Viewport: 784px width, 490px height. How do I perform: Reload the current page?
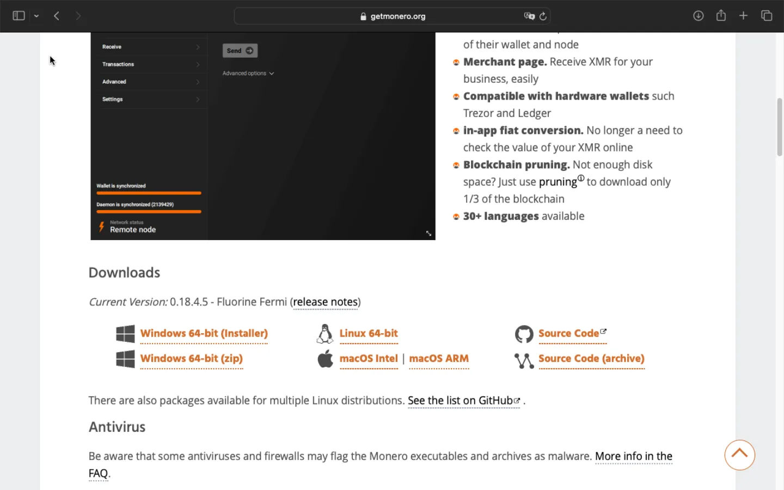(543, 16)
